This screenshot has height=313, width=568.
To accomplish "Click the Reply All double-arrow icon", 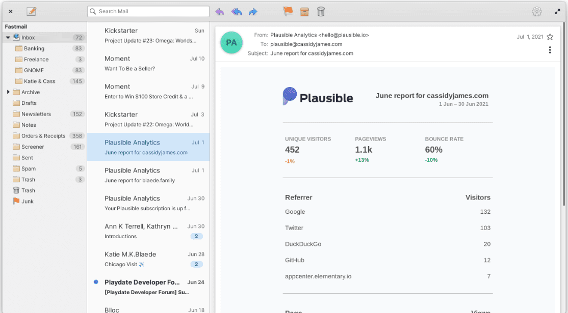I will coord(236,12).
